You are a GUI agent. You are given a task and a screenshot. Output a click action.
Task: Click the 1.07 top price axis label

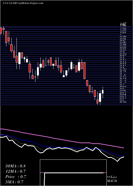pos(123,24)
